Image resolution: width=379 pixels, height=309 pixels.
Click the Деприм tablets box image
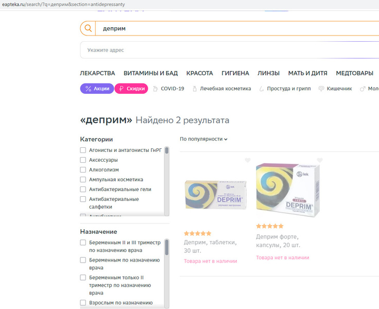coord(216,195)
